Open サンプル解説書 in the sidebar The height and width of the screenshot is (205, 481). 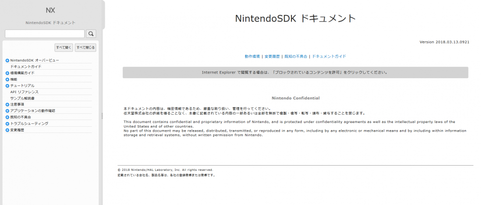[x=22, y=98]
